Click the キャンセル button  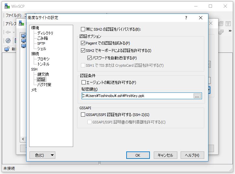pyautogui.click(x=165, y=155)
